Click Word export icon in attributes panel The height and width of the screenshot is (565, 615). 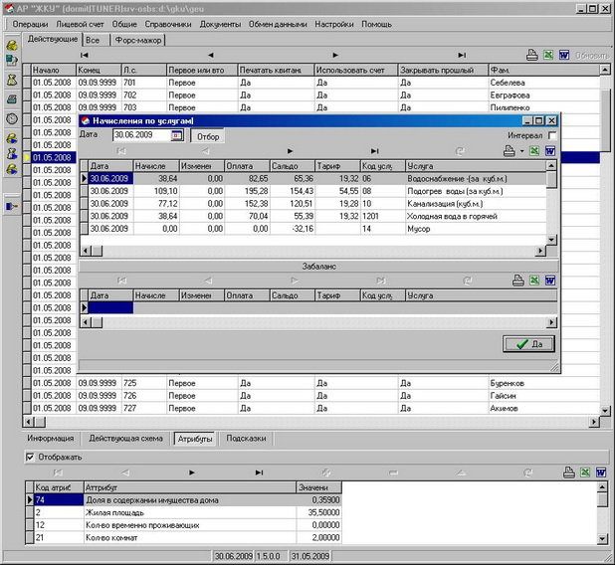(x=600, y=472)
